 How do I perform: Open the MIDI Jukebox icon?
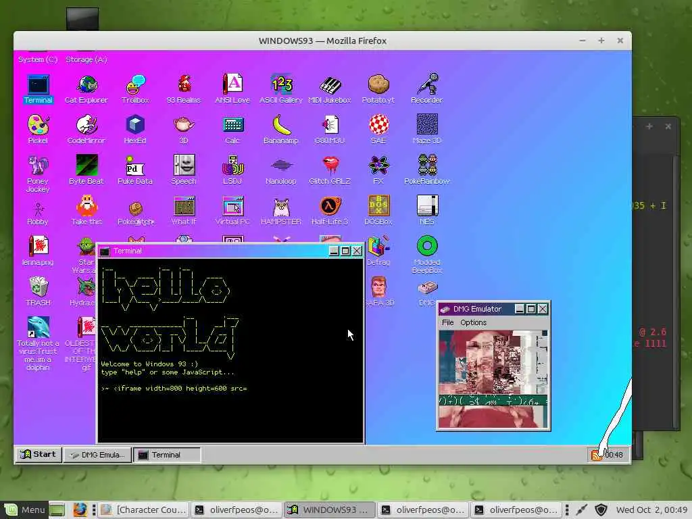pos(330,89)
